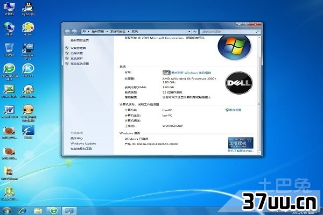Click the AMD Athlon processor text
323x215 pixels.
click(189, 80)
